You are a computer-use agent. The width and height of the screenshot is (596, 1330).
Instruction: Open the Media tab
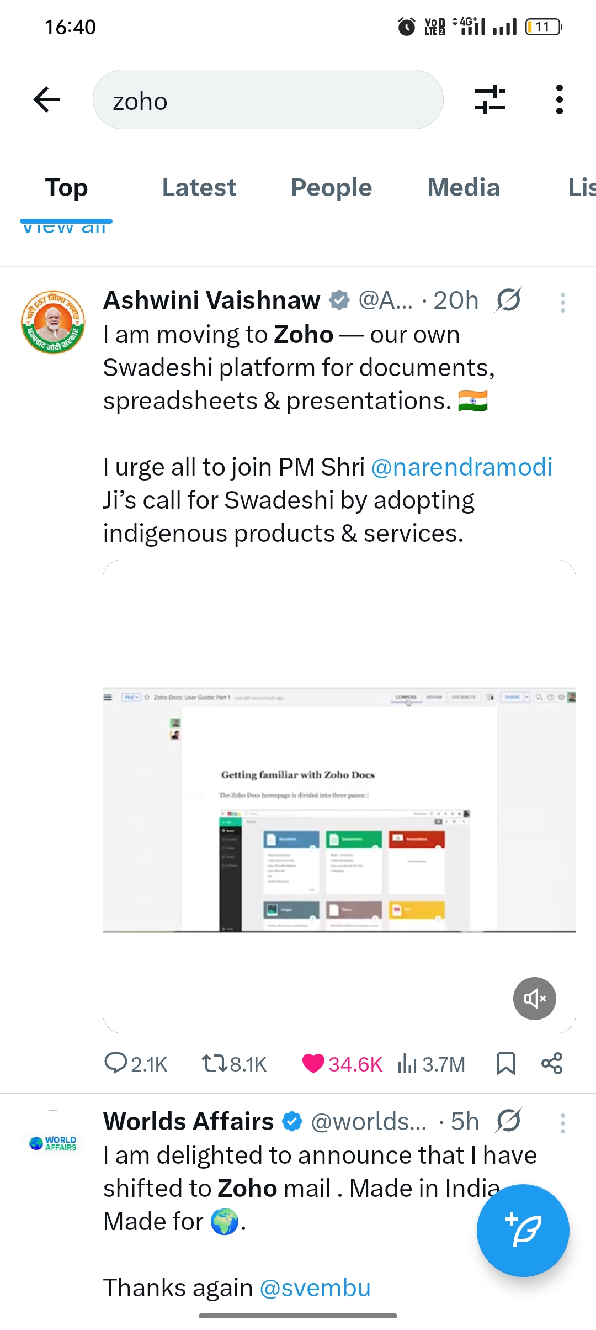point(464,188)
